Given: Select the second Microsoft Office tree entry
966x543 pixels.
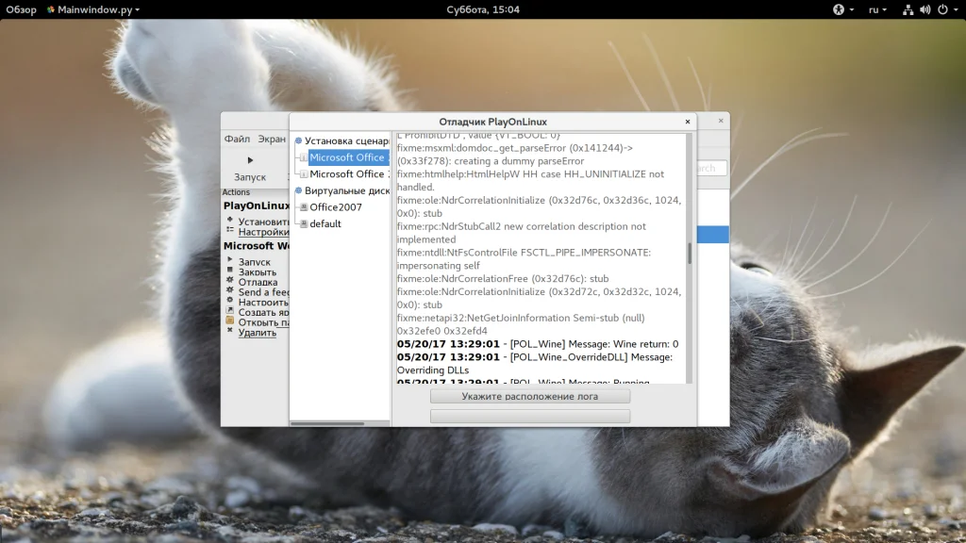Looking at the screenshot, I should point(346,174).
